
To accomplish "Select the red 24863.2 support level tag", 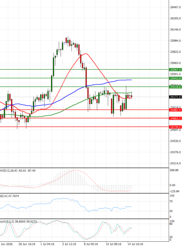I will (175, 118).
